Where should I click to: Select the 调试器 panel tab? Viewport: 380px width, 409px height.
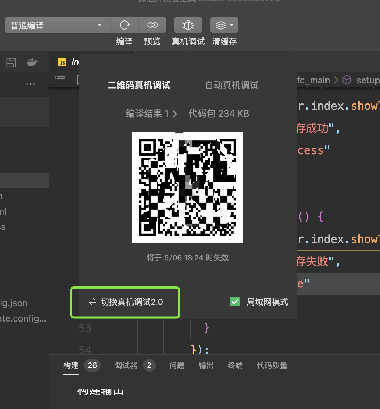tap(126, 365)
